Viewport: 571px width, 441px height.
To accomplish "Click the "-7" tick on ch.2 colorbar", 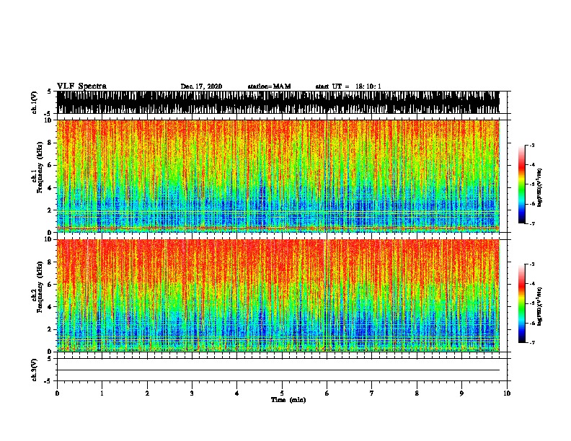I will [532, 342].
